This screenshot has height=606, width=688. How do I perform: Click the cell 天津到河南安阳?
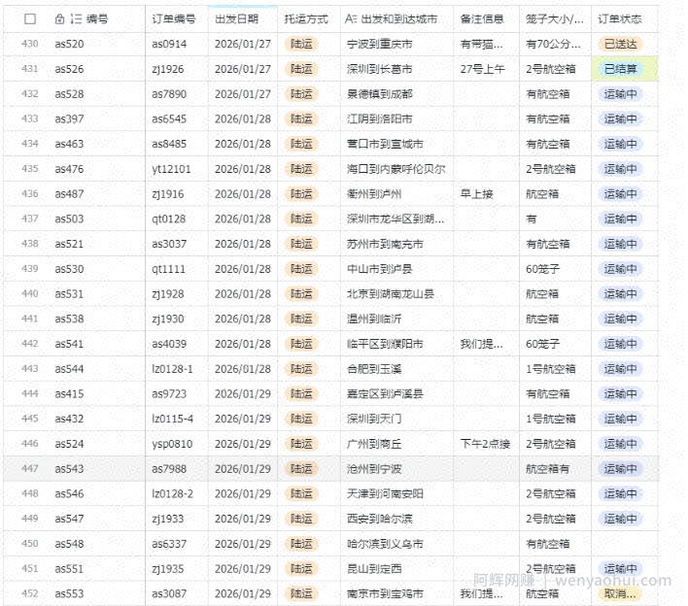tap(385, 493)
